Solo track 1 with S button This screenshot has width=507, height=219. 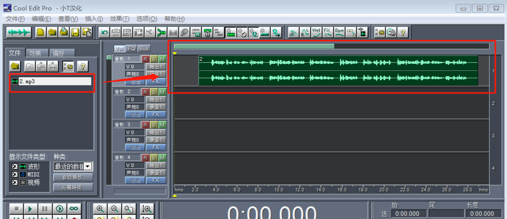pyautogui.click(x=154, y=59)
